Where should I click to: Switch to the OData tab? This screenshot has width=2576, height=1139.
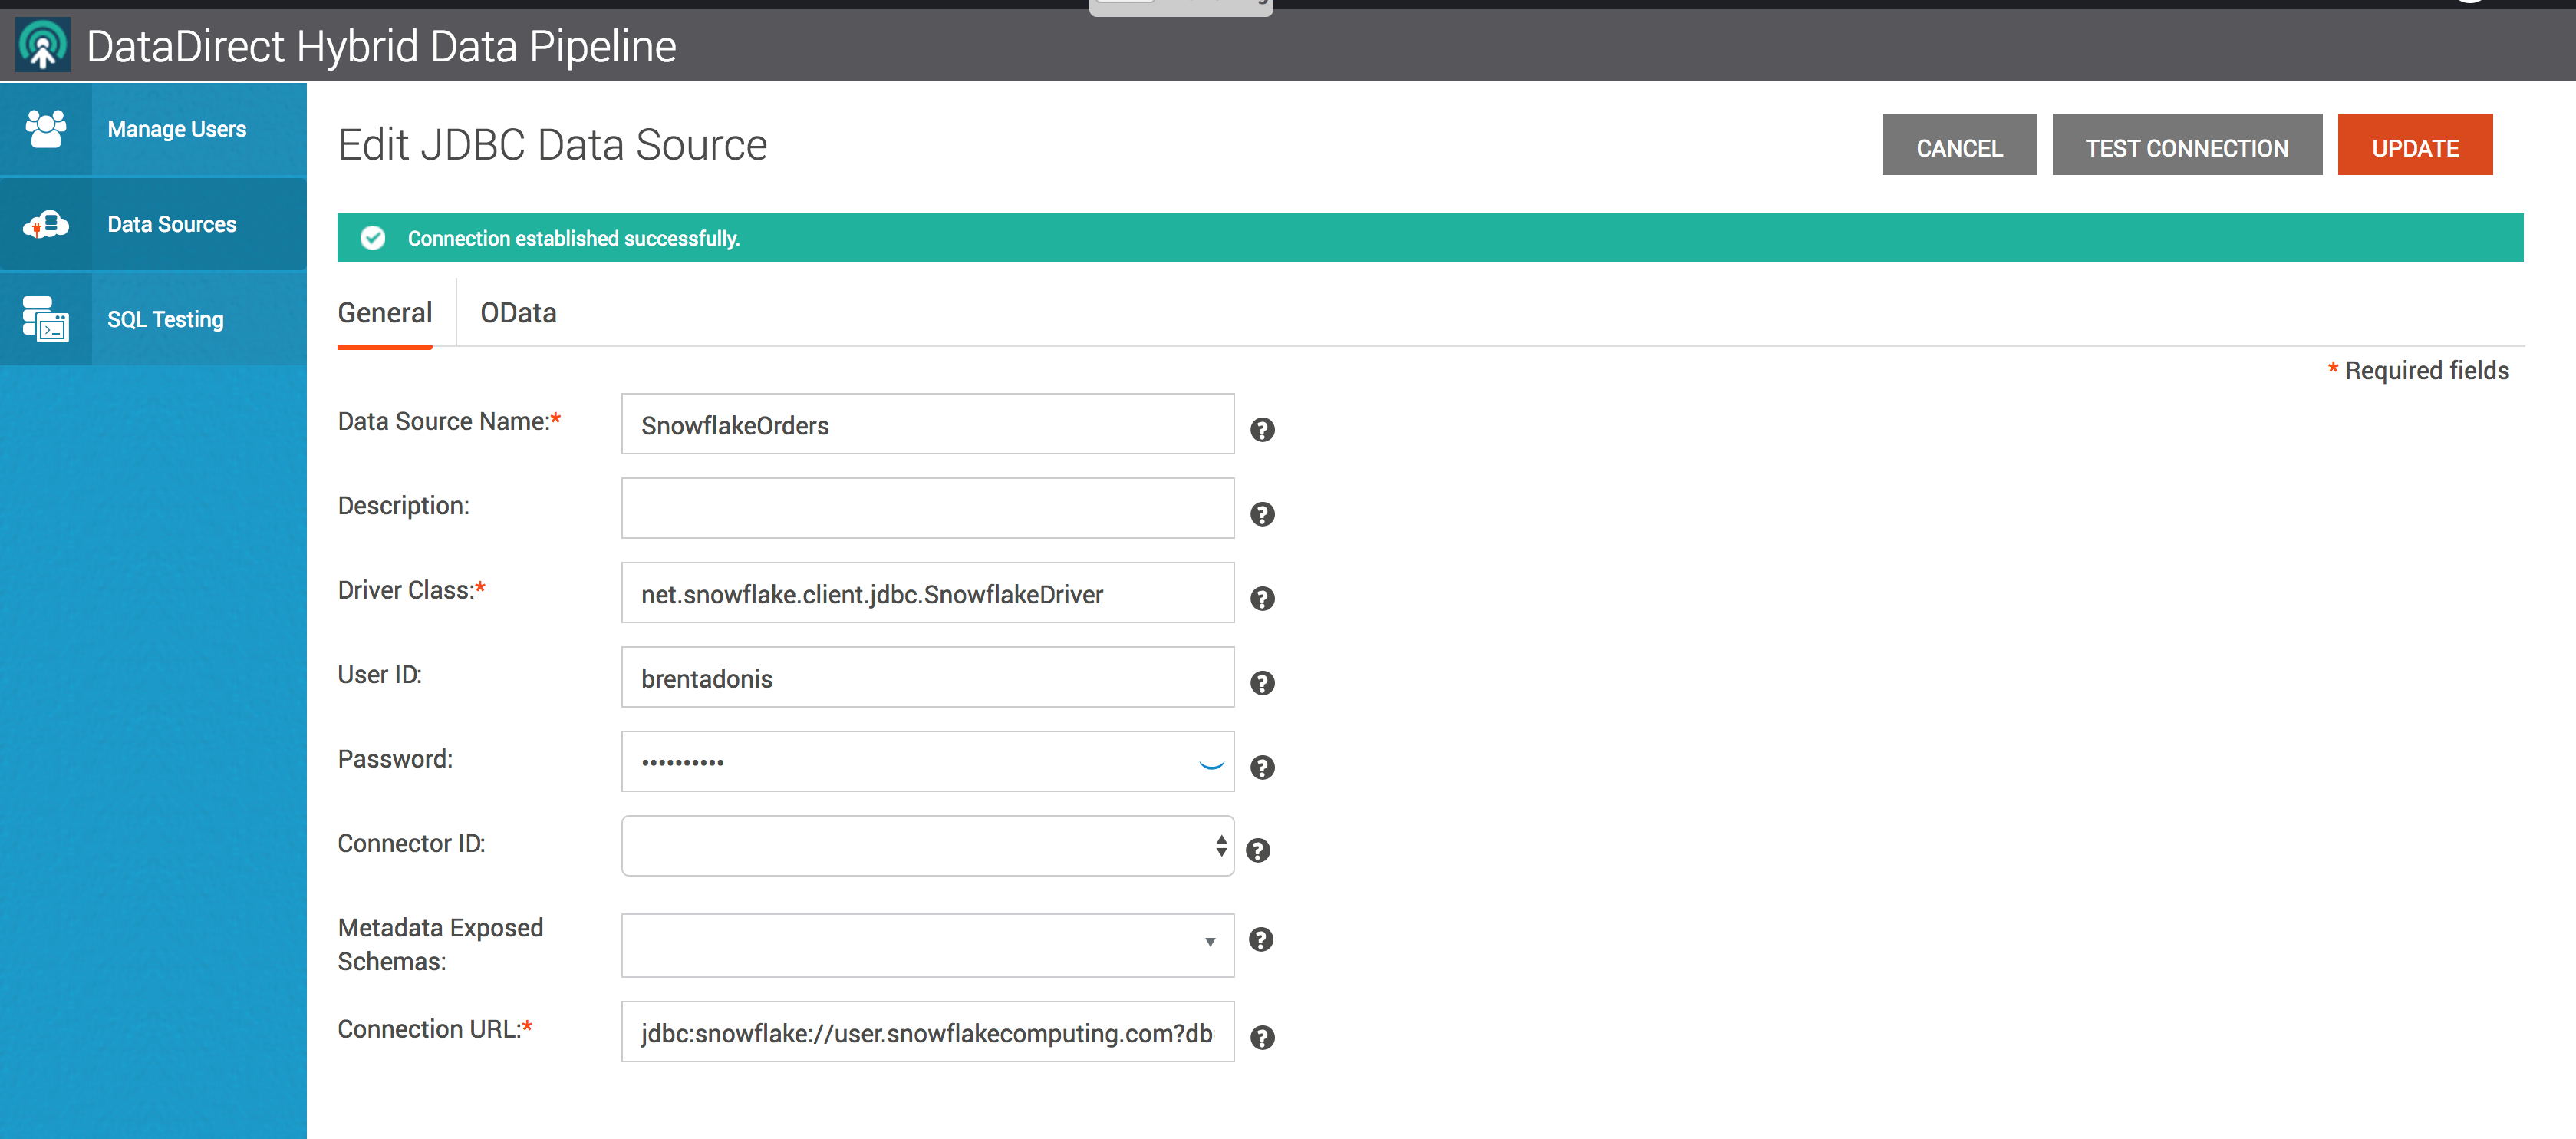click(x=518, y=312)
